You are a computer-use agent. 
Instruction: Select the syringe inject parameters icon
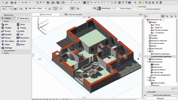click(44, 2)
